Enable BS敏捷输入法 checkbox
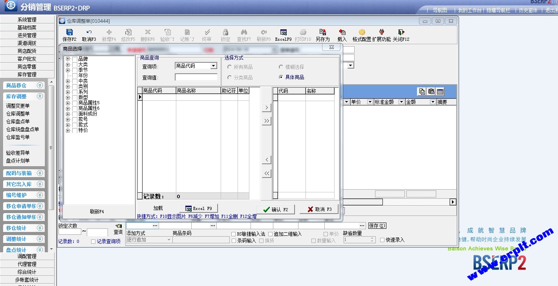 234,234
